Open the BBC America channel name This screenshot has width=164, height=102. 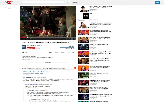tap(30, 46)
